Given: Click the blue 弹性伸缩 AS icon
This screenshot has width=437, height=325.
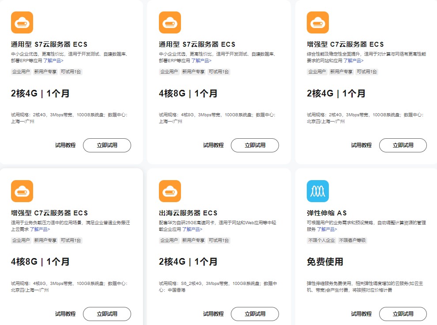Looking at the screenshot, I should pos(318,191).
